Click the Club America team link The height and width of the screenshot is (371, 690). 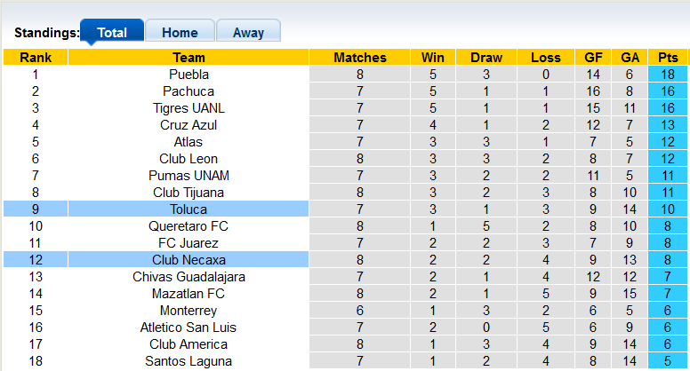click(x=189, y=344)
